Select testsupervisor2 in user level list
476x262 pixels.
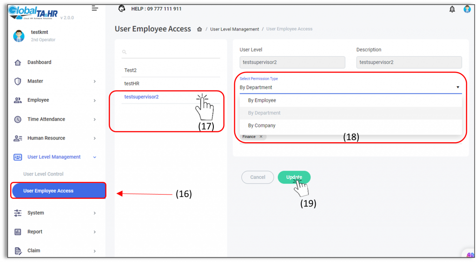141,97
